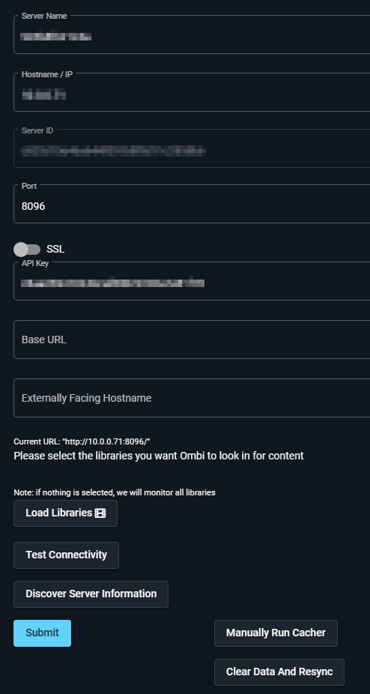
Task: Select the Externally Facing Hostname field
Action: 192,398
